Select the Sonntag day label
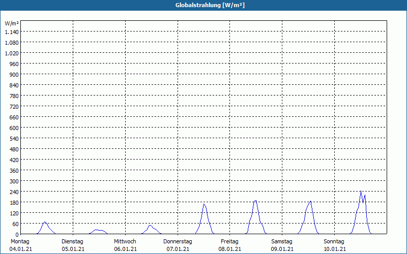Image resolution: width=407 pixels, height=254 pixels. pyautogui.click(x=334, y=242)
